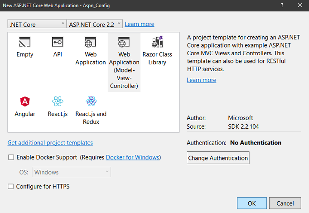The height and width of the screenshot is (213, 309).
Task: Click the Enable Docker Support label
Action: coord(47,157)
